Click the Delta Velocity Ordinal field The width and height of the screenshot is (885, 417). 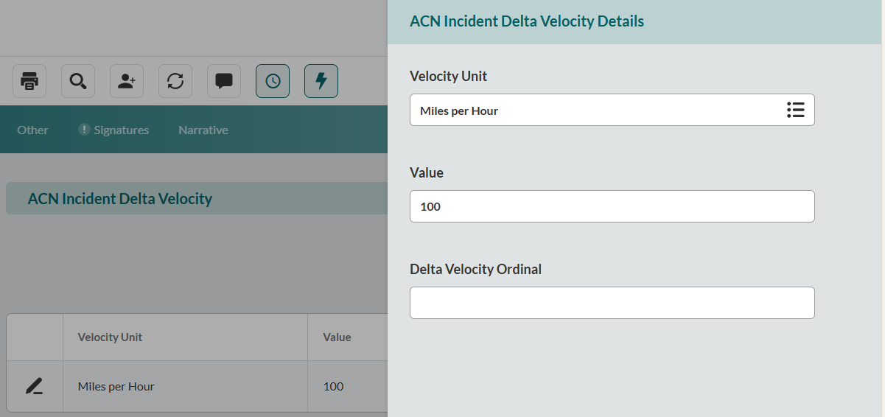point(612,303)
